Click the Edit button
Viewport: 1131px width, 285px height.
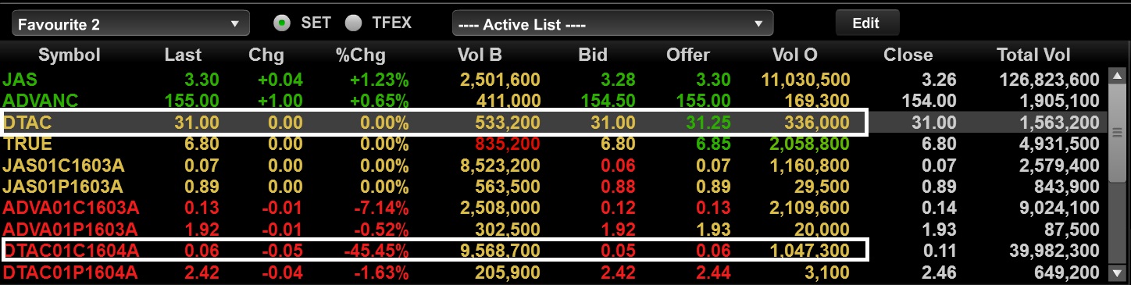(866, 23)
